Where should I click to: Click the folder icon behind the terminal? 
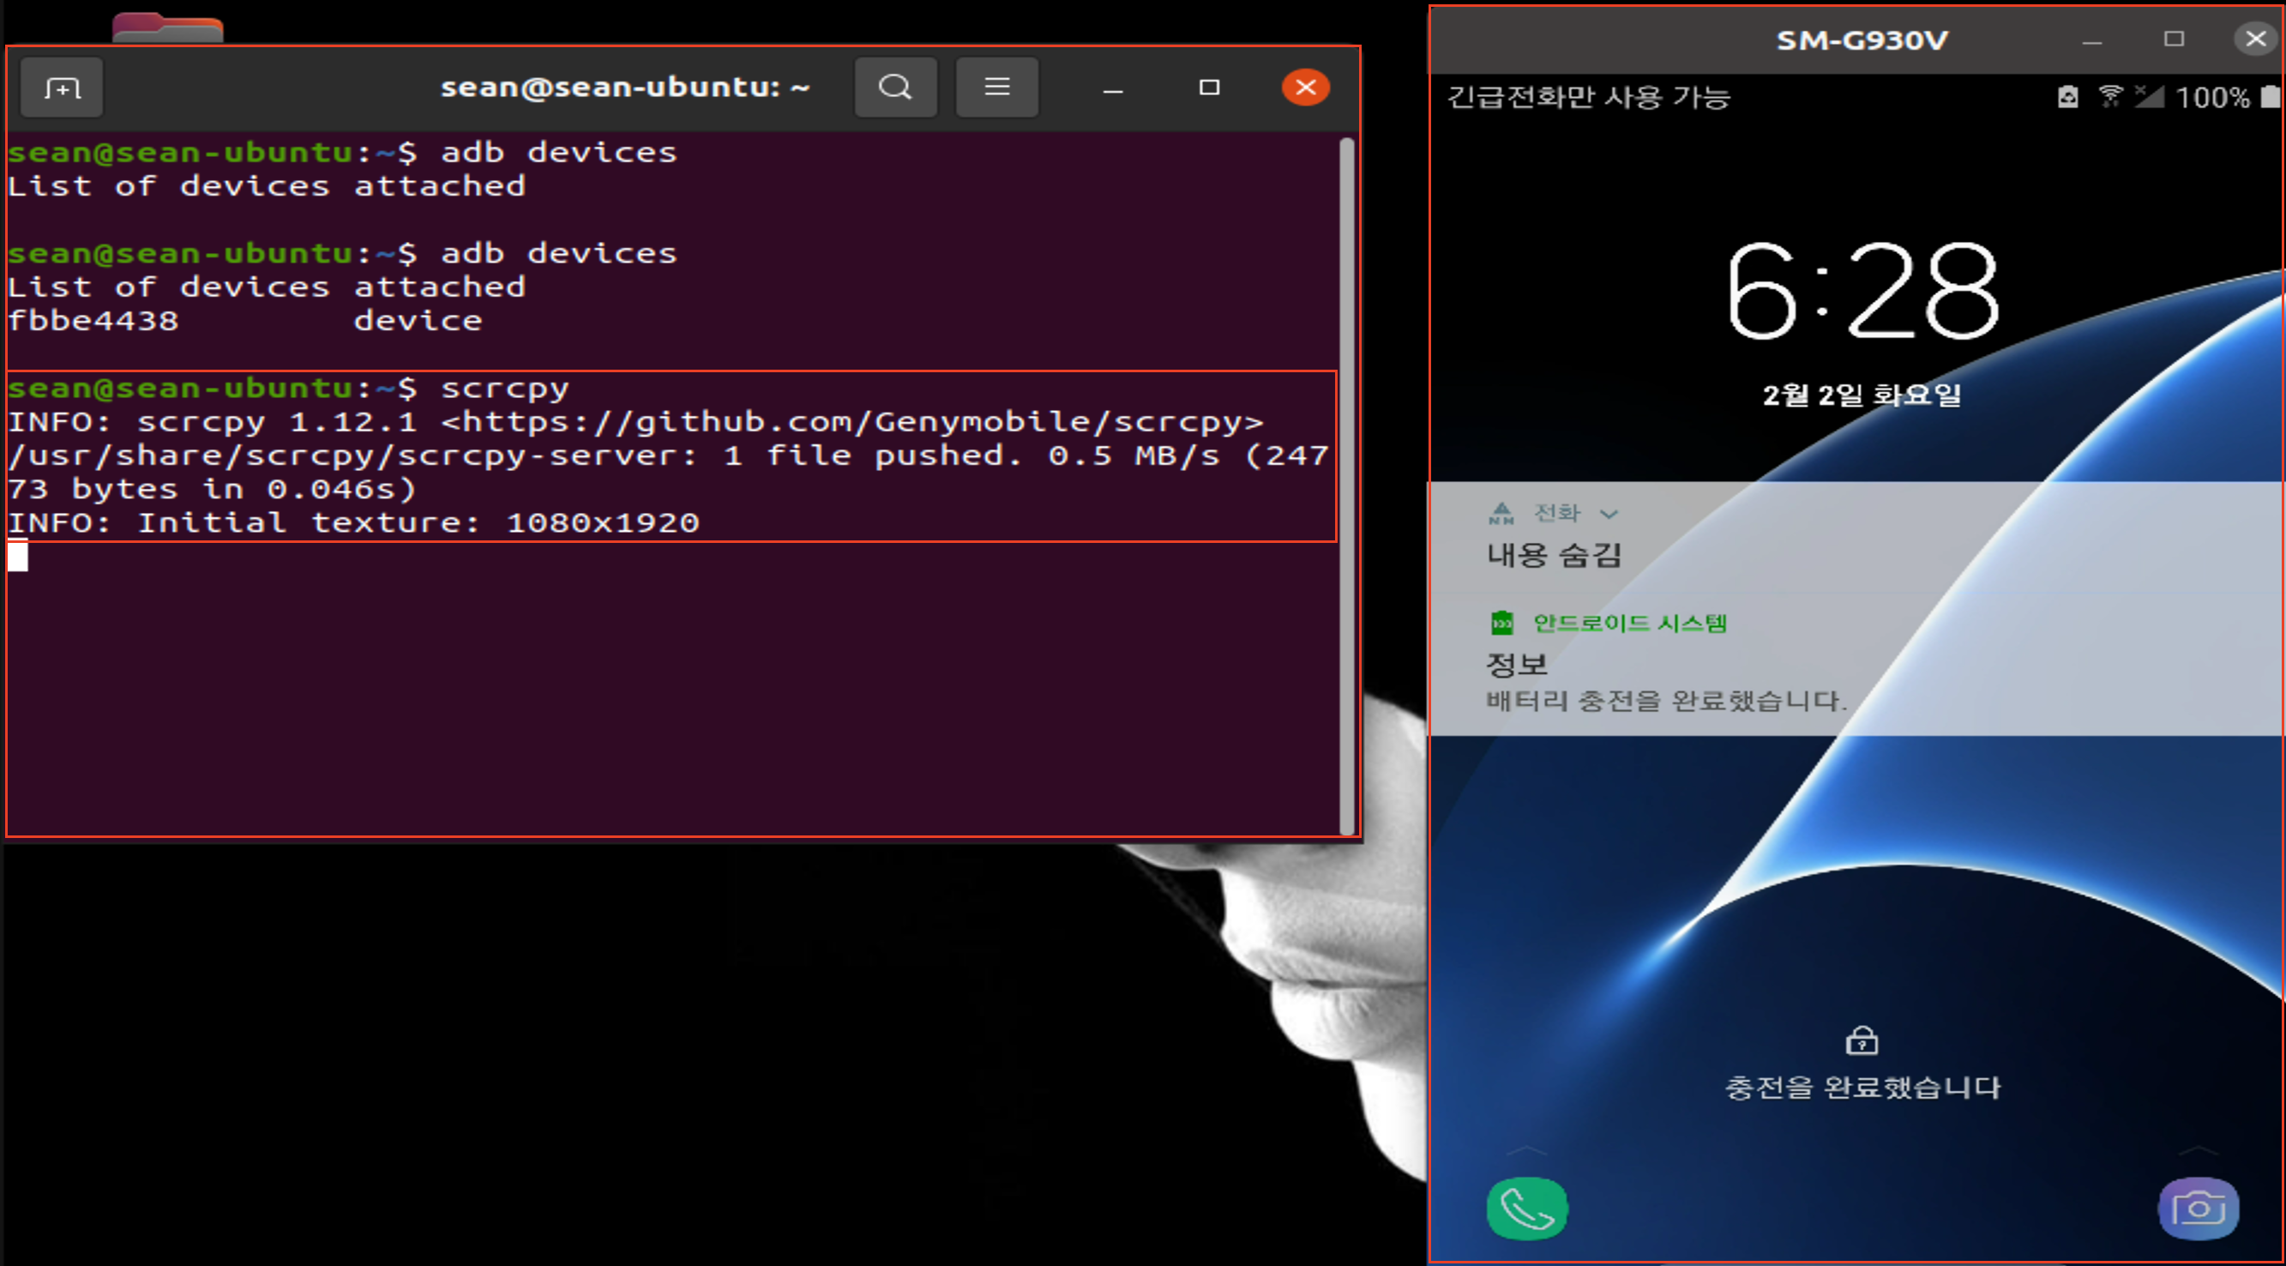click(x=167, y=27)
